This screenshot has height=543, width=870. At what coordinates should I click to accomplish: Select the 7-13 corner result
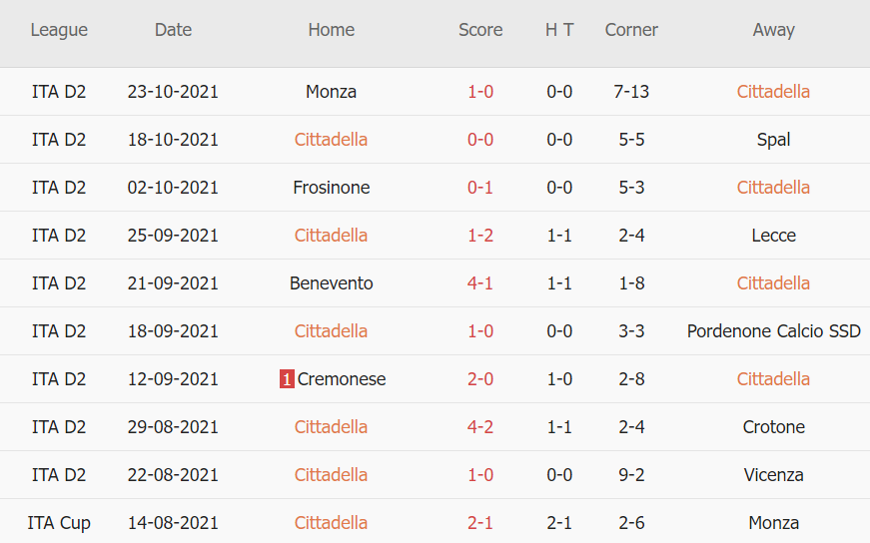(x=631, y=92)
